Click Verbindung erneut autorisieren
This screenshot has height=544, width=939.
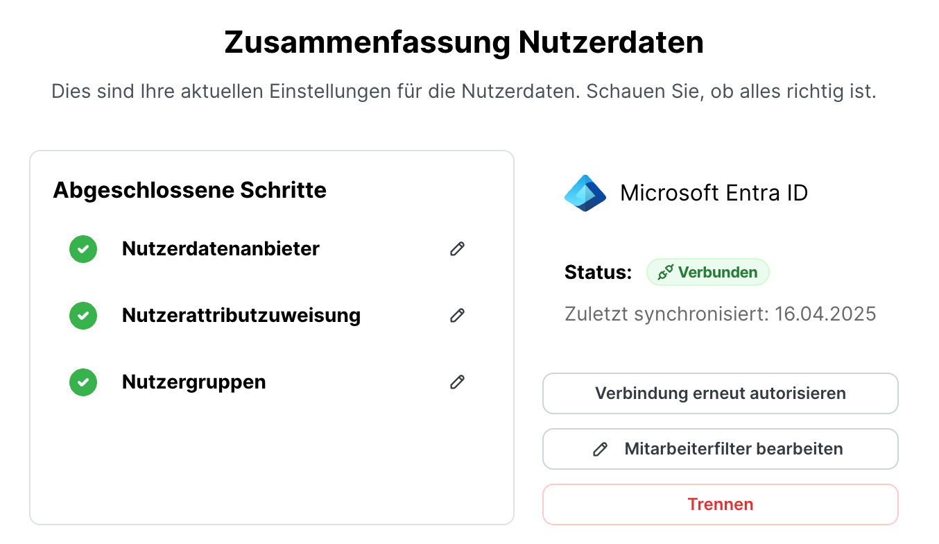click(x=720, y=393)
